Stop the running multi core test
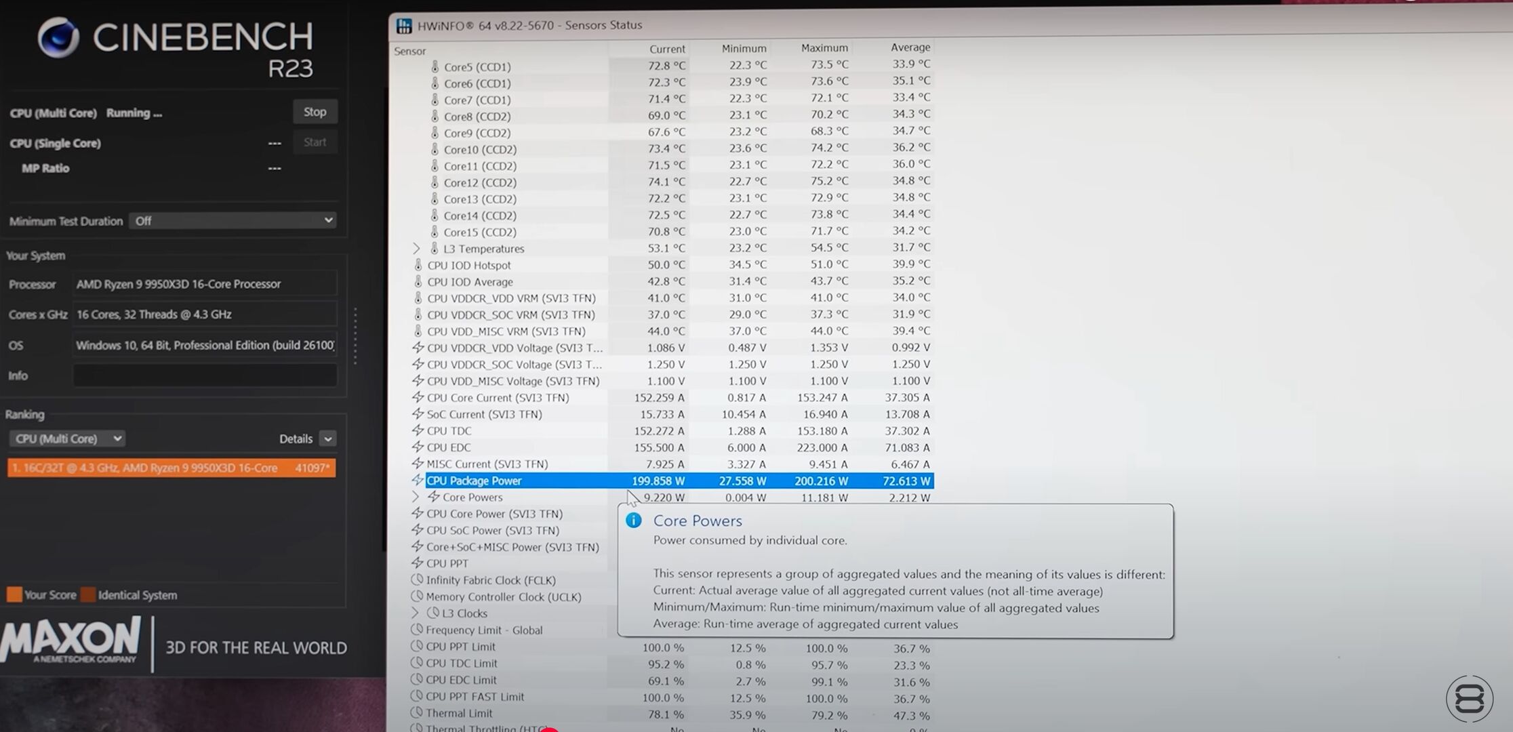Viewport: 1513px width, 732px height. (315, 112)
